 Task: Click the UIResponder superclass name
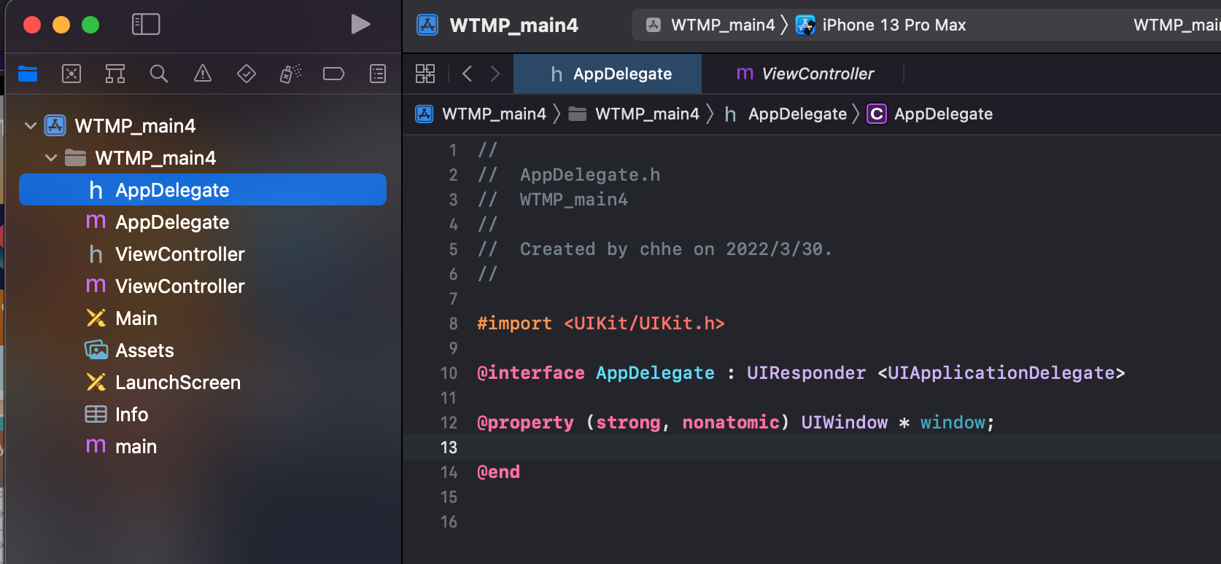(806, 373)
